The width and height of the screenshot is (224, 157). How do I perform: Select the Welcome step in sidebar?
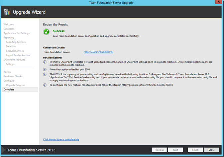coord(9,24)
